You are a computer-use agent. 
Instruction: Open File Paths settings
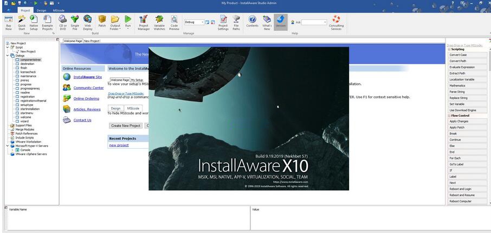[236, 23]
